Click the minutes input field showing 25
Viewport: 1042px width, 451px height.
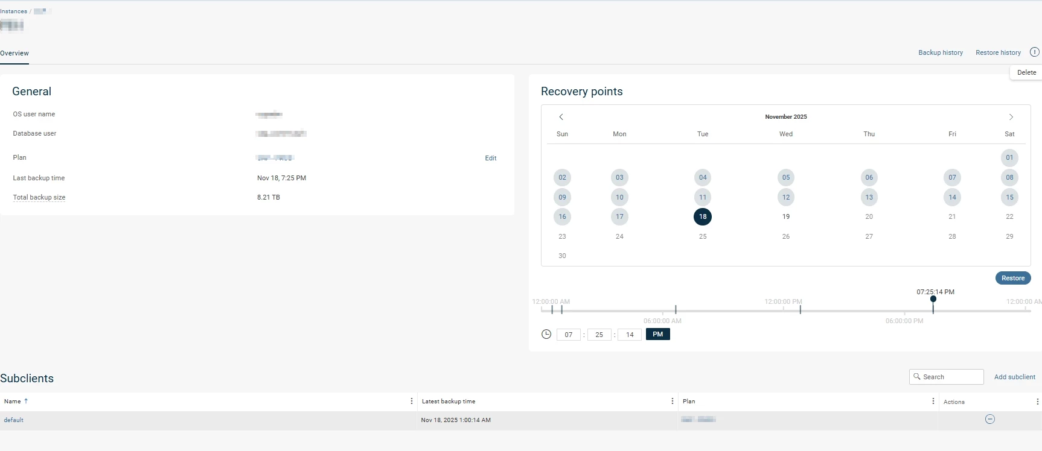(599, 335)
